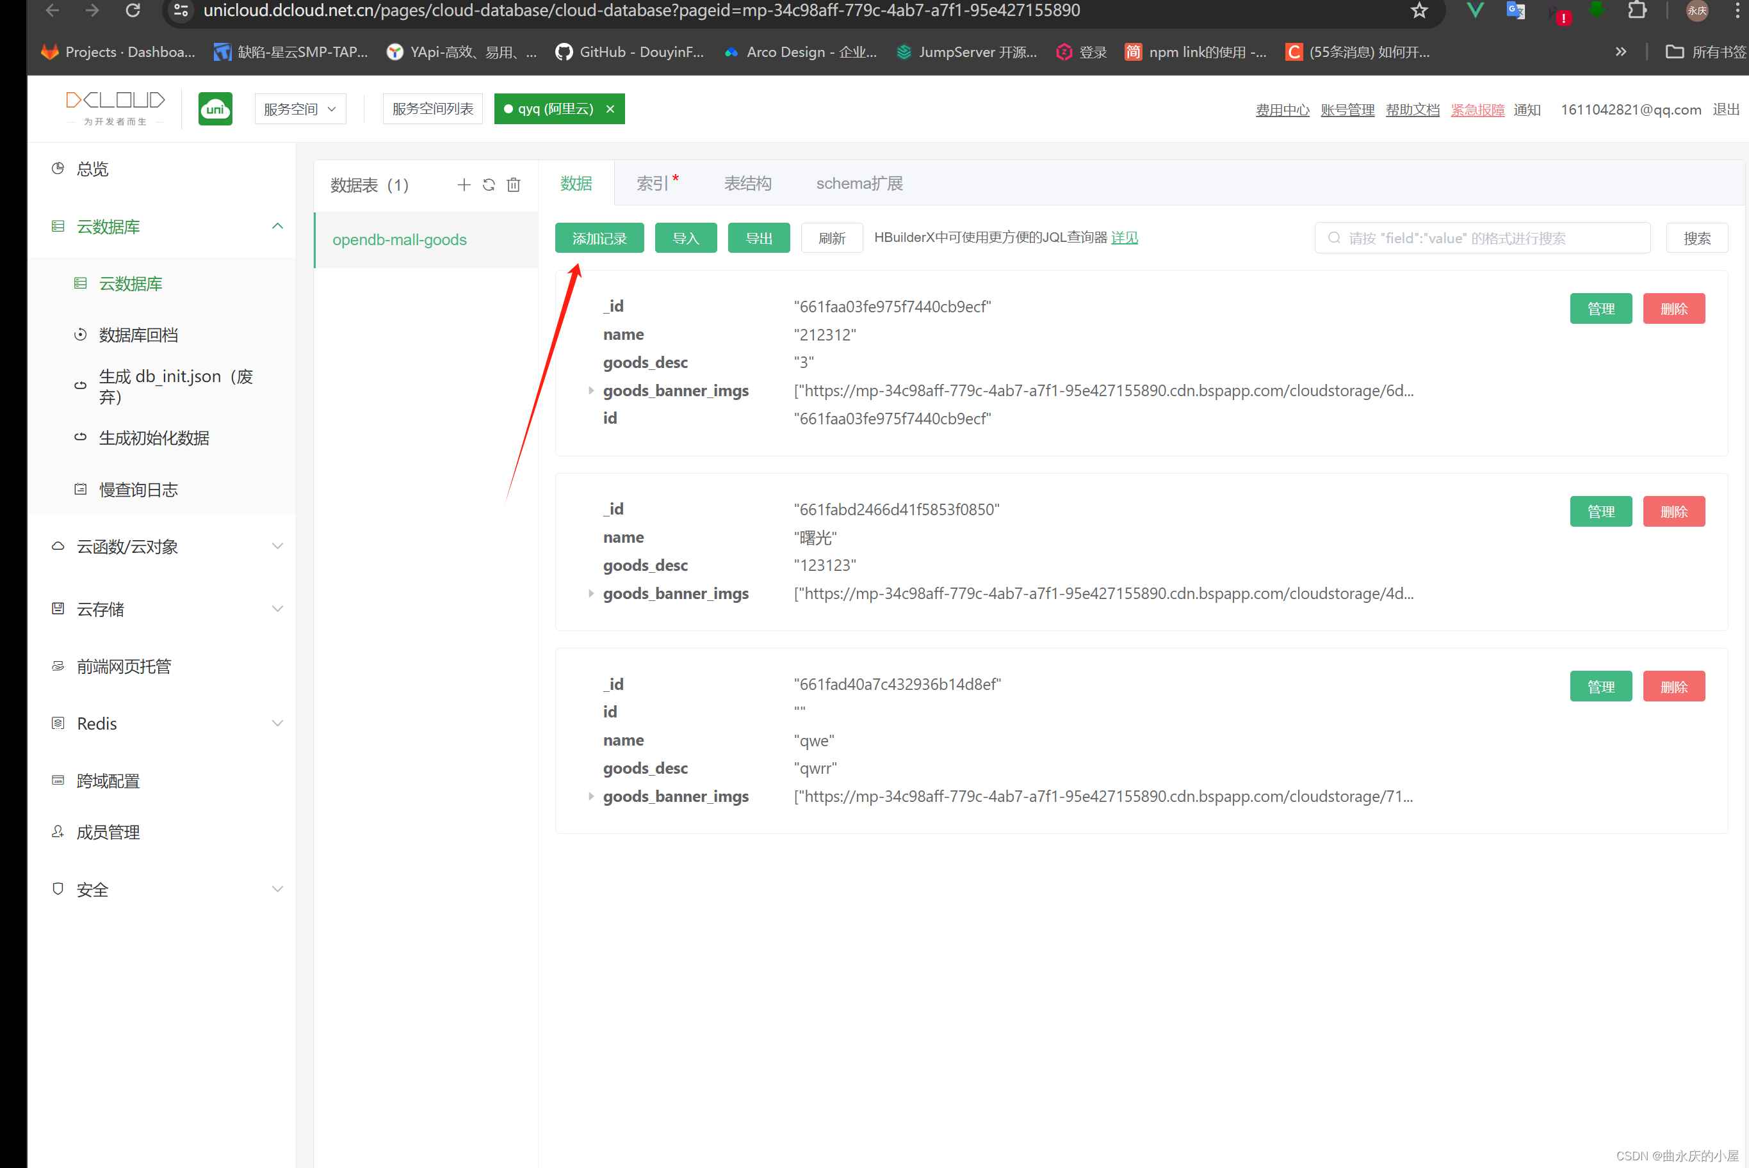1749x1168 pixels.
Task: Expand goods_banner_imgs of record 曙光
Action: (591, 594)
